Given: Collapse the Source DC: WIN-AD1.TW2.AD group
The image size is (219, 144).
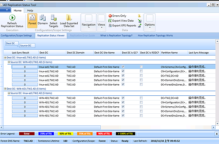Looking at the screenshot, I should click(9, 62).
